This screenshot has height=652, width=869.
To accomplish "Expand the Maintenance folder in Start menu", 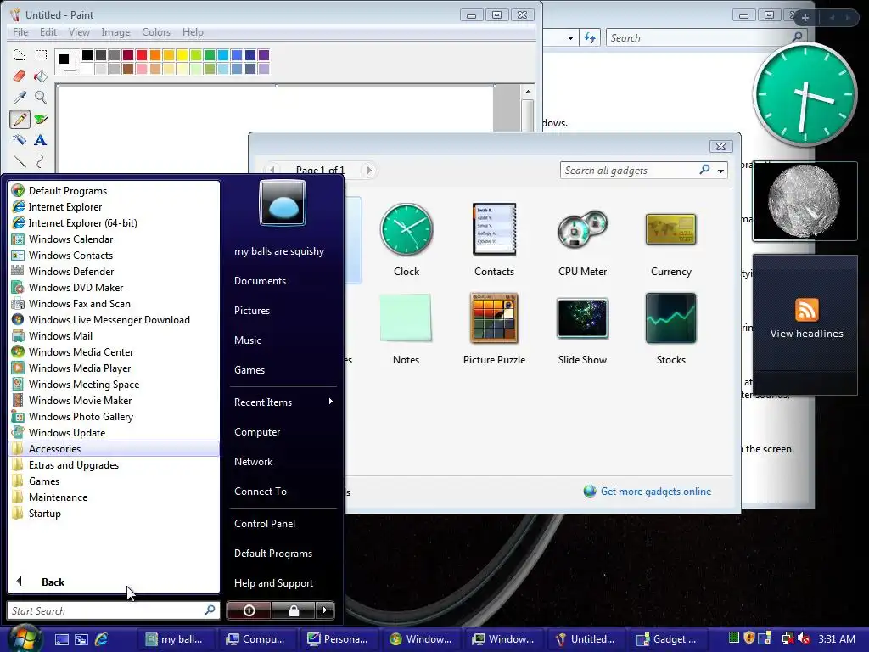I will click(115, 497).
